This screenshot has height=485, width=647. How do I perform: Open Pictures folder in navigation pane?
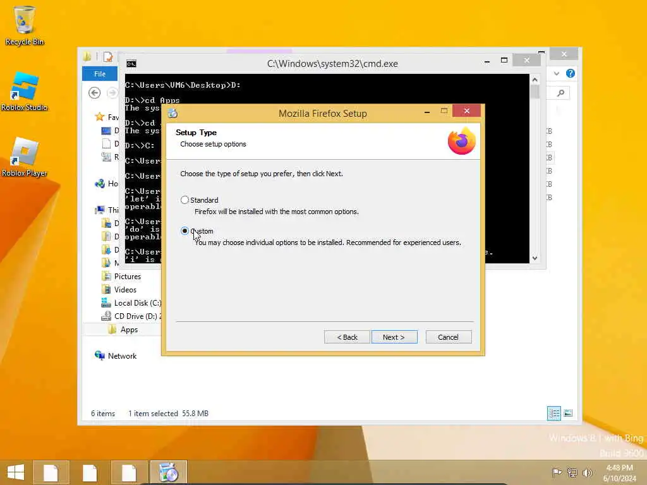coord(128,277)
